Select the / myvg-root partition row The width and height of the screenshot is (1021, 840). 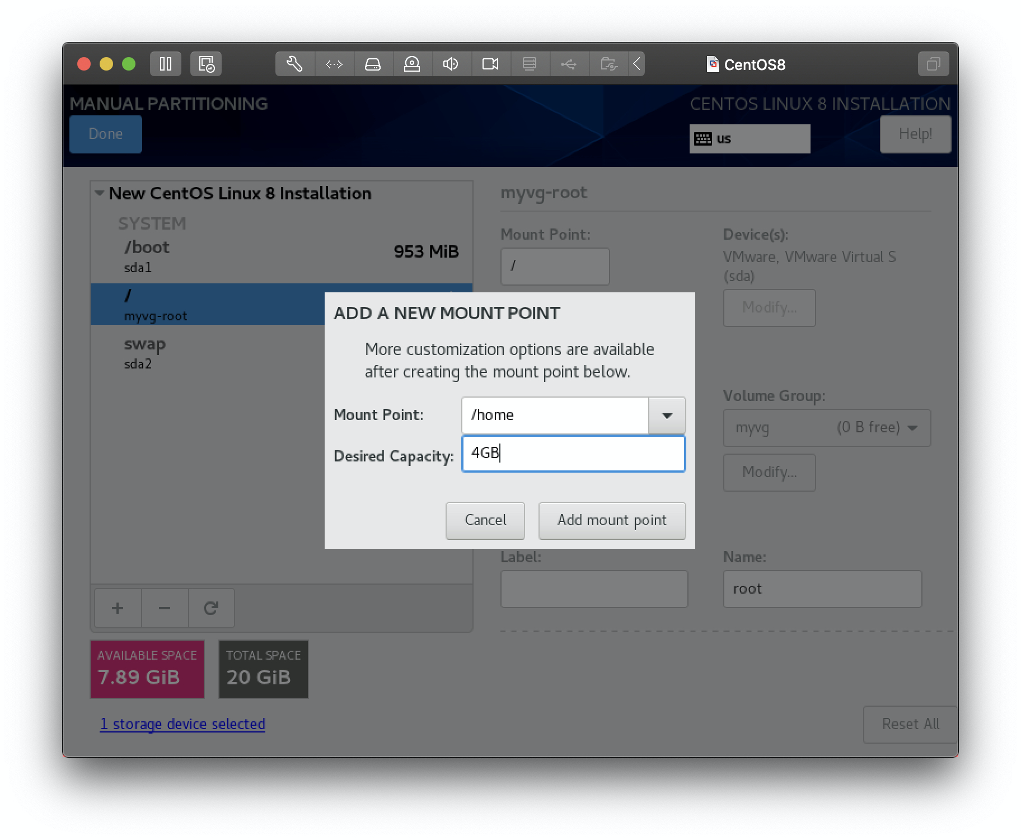click(x=208, y=304)
